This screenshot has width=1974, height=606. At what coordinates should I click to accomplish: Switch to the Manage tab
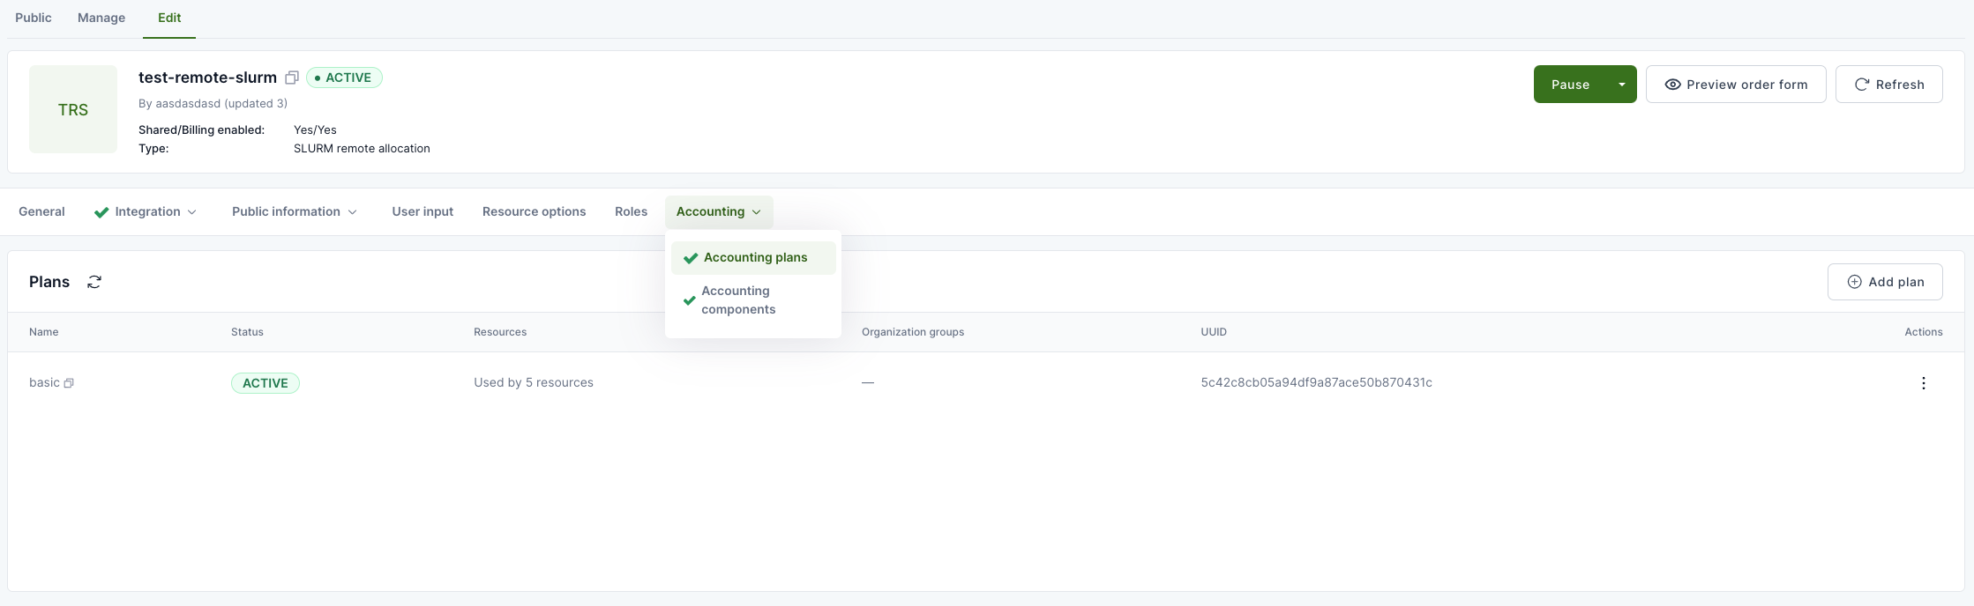(101, 18)
